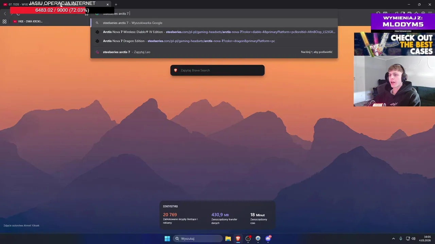Image resolution: width=435 pixels, height=244 pixels.
Task: Open OBS Studio from the taskbar
Action: click(x=248, y=239)
